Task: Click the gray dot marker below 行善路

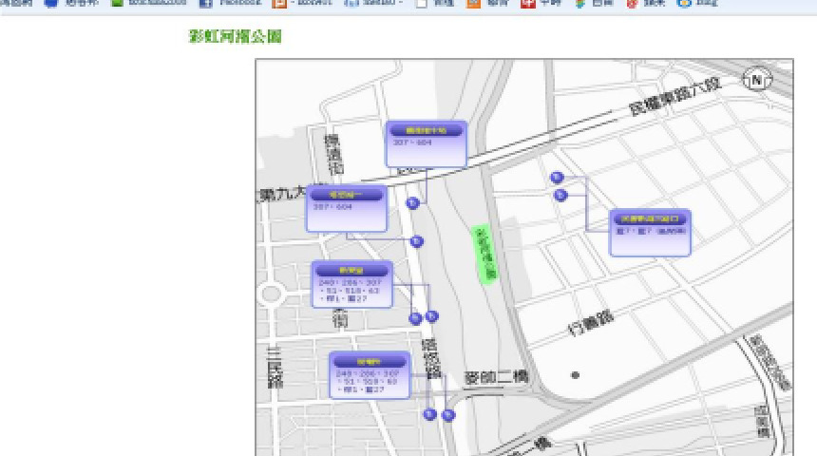Action: 575,375
